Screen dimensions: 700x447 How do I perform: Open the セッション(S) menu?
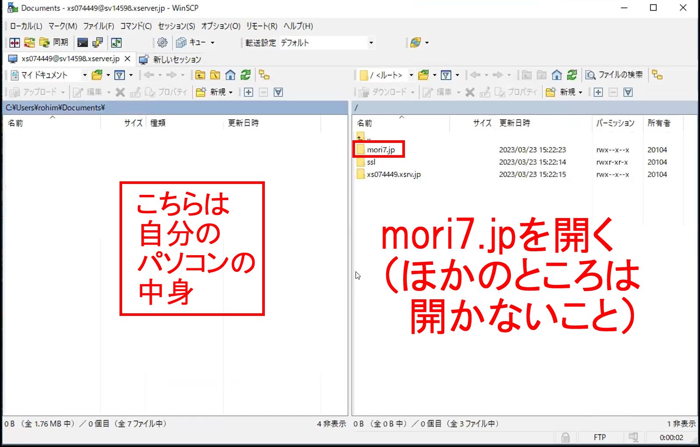click(x=176, y=26)
